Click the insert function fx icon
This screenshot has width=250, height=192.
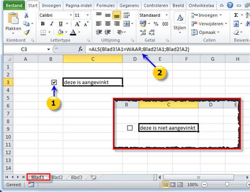80,49
